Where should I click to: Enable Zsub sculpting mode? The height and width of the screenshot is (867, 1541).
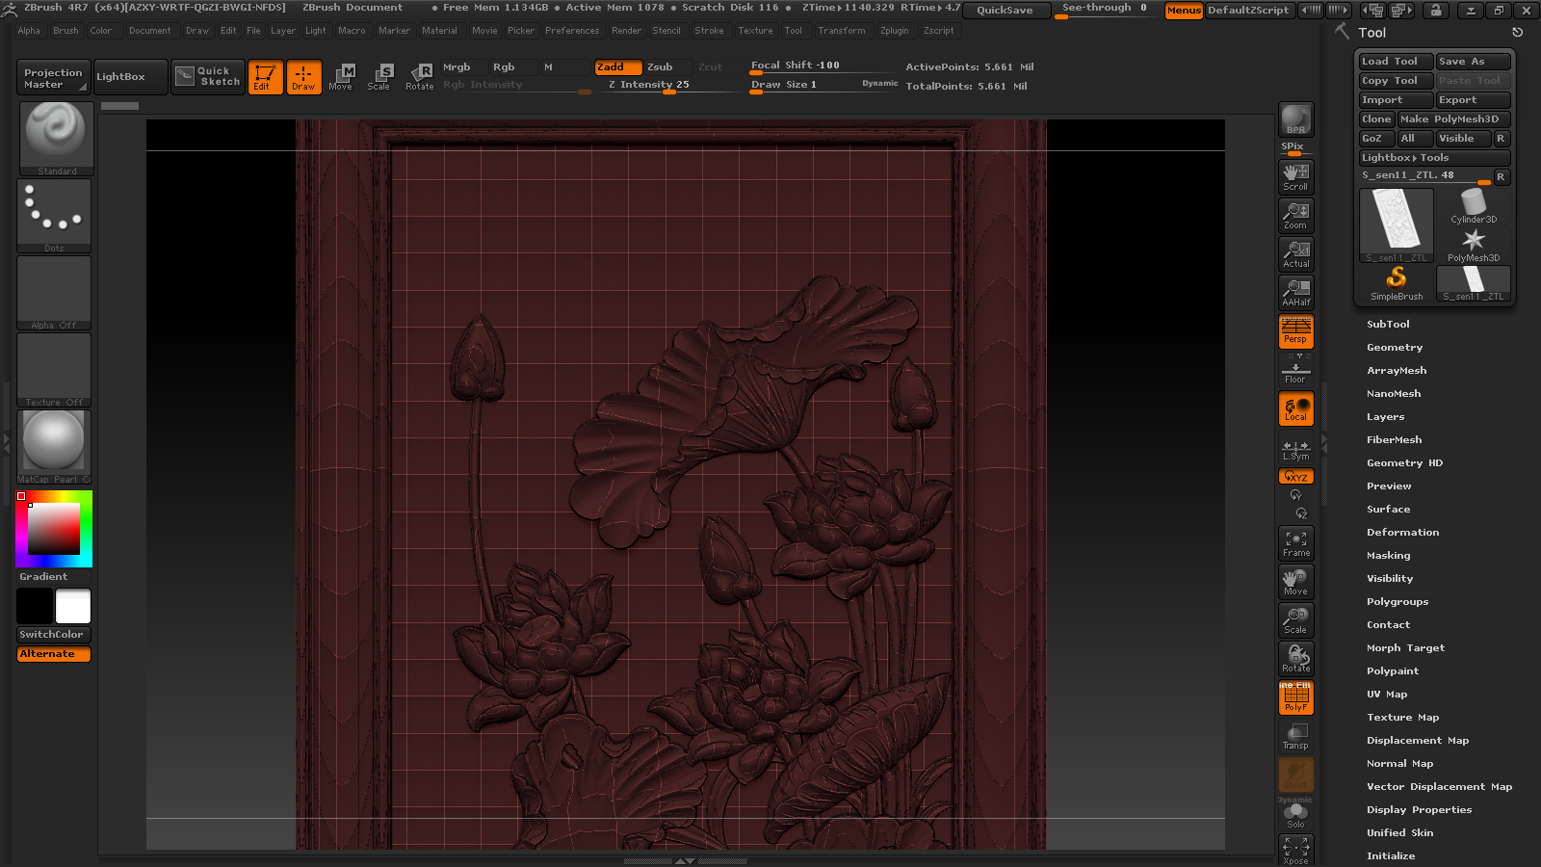tap(661, 67)
